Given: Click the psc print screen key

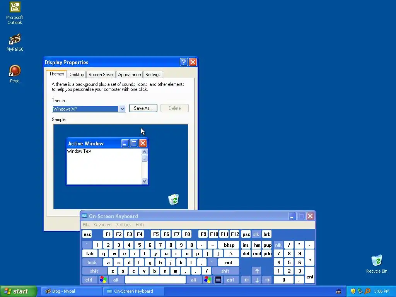Looking at the screenshot, I should [x=246, y=234].
